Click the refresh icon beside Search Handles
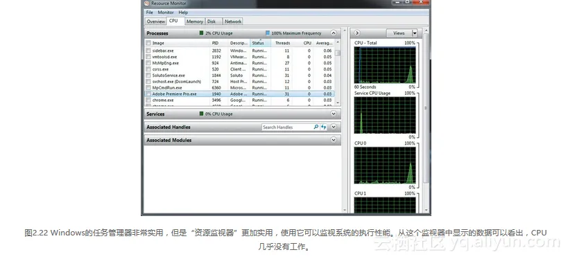This screenshot has width=568, height=259. pyautogui.click(x=323, y=127)
